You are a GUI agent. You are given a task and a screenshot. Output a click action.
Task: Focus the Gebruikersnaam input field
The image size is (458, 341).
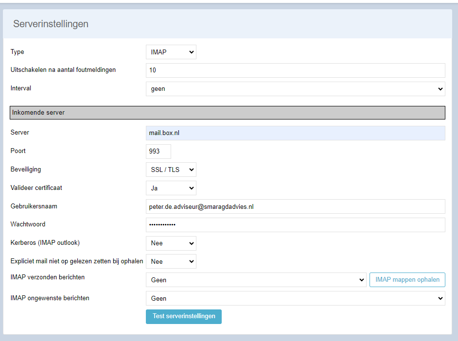point(295,206)
